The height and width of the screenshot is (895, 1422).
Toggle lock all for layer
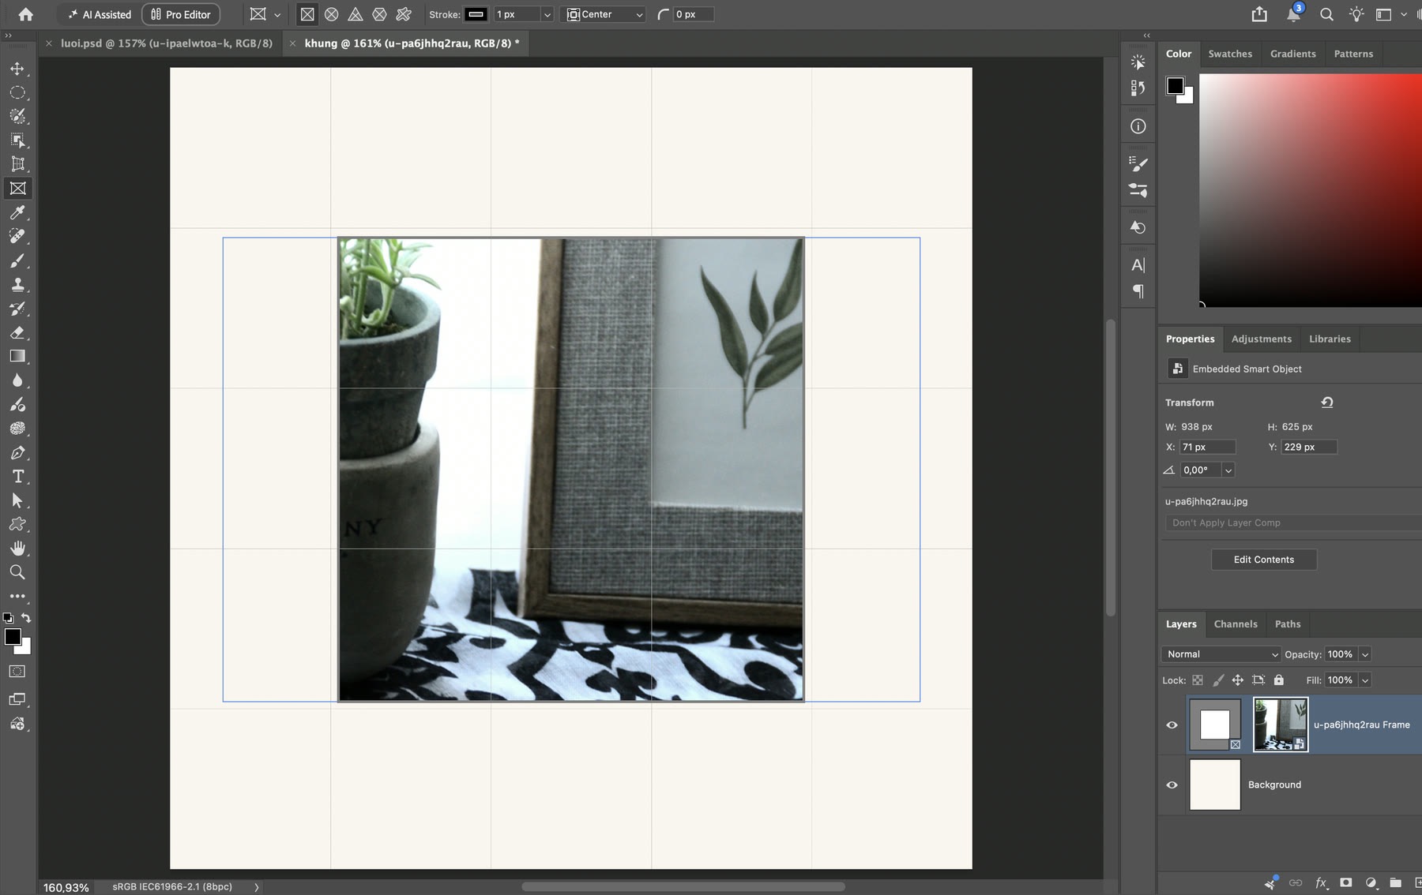pyautogui.click(x=1279, y=680)
